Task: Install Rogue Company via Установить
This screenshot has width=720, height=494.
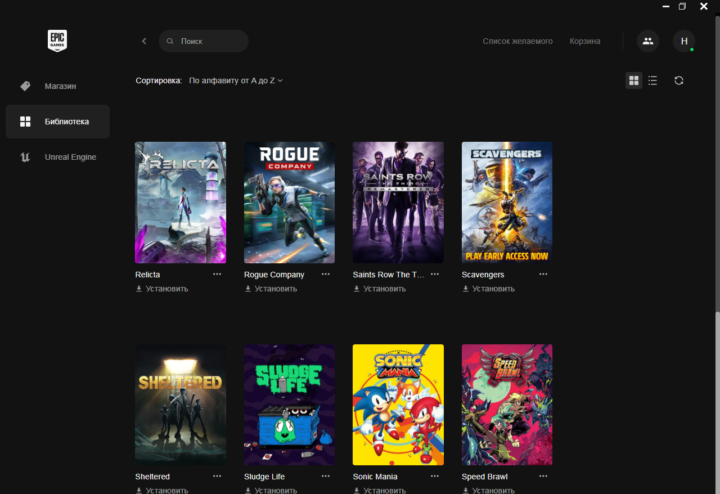Action: [x=271, y=289]
